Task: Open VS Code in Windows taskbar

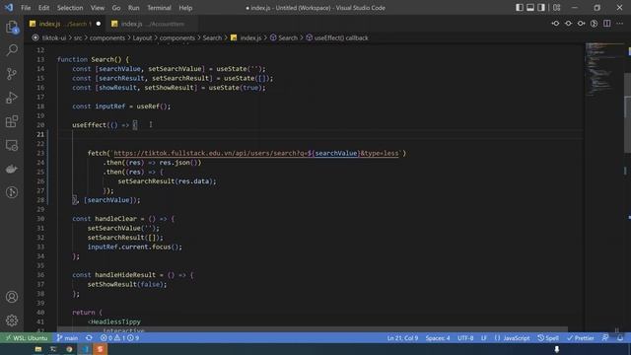Action: tap(85, 349)
